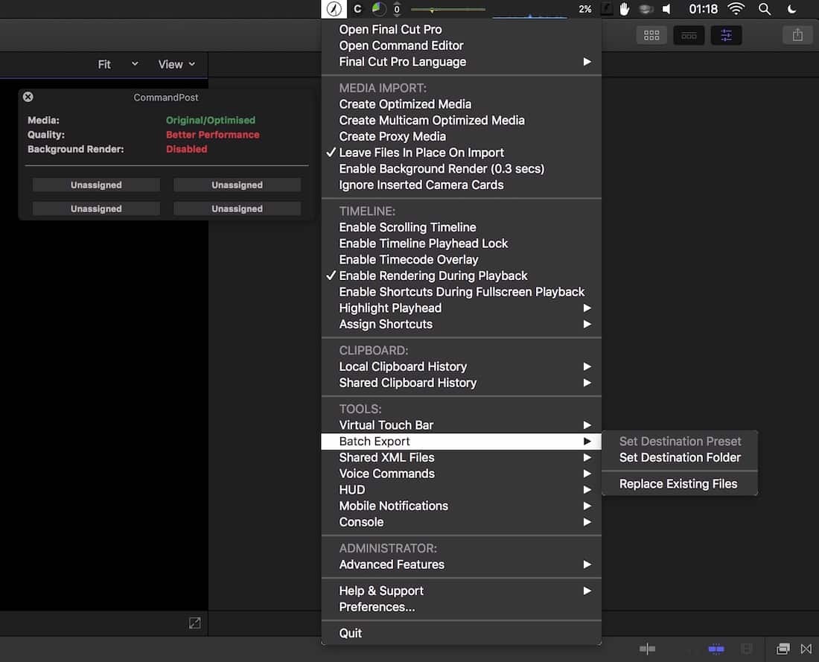Image resolution: width=819 pixels, height=662 pixels.
Task: Expand Final Cut Pro Language submenu
Action: tap(461, 62)
